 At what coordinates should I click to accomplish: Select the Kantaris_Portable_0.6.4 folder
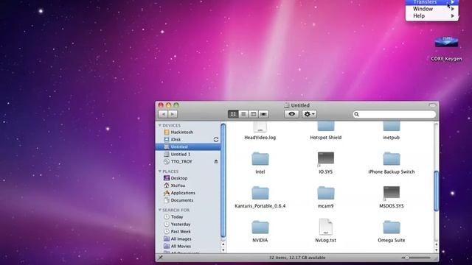point(260,197)
